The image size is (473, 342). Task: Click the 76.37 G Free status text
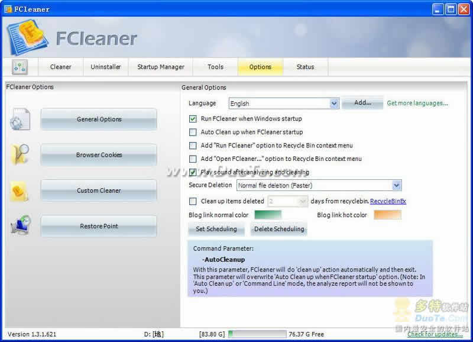306,334
